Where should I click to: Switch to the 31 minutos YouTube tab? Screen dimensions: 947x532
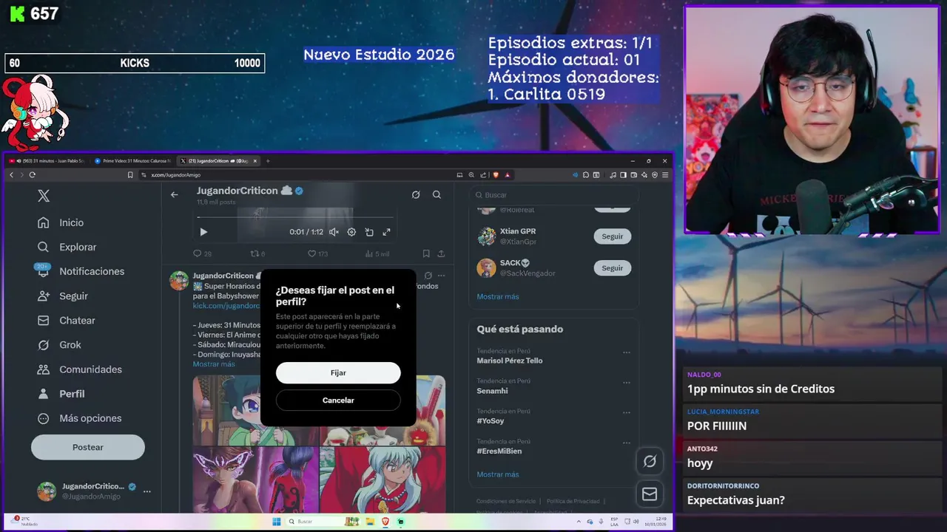(x=48, y=160)
